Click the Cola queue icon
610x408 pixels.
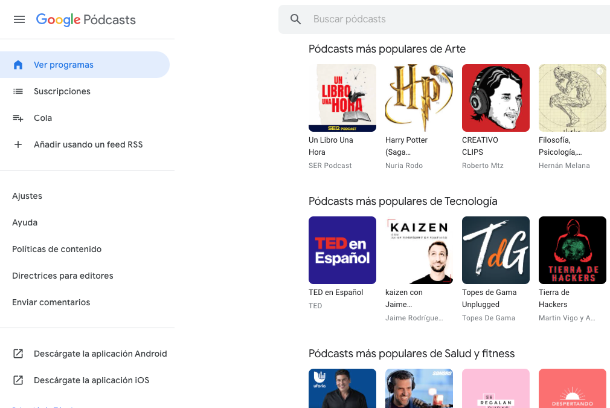[x=18, y=118]
